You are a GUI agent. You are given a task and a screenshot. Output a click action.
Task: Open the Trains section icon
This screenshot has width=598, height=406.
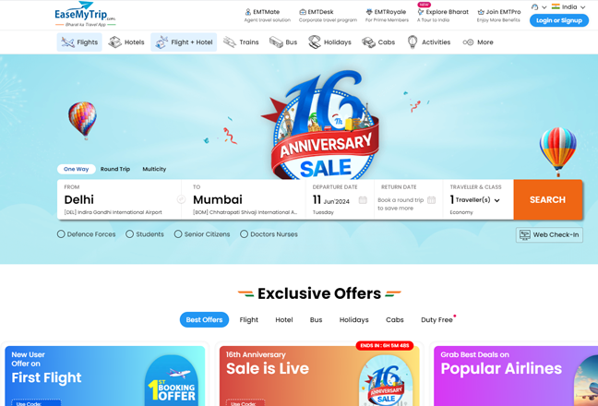(230, 42)
